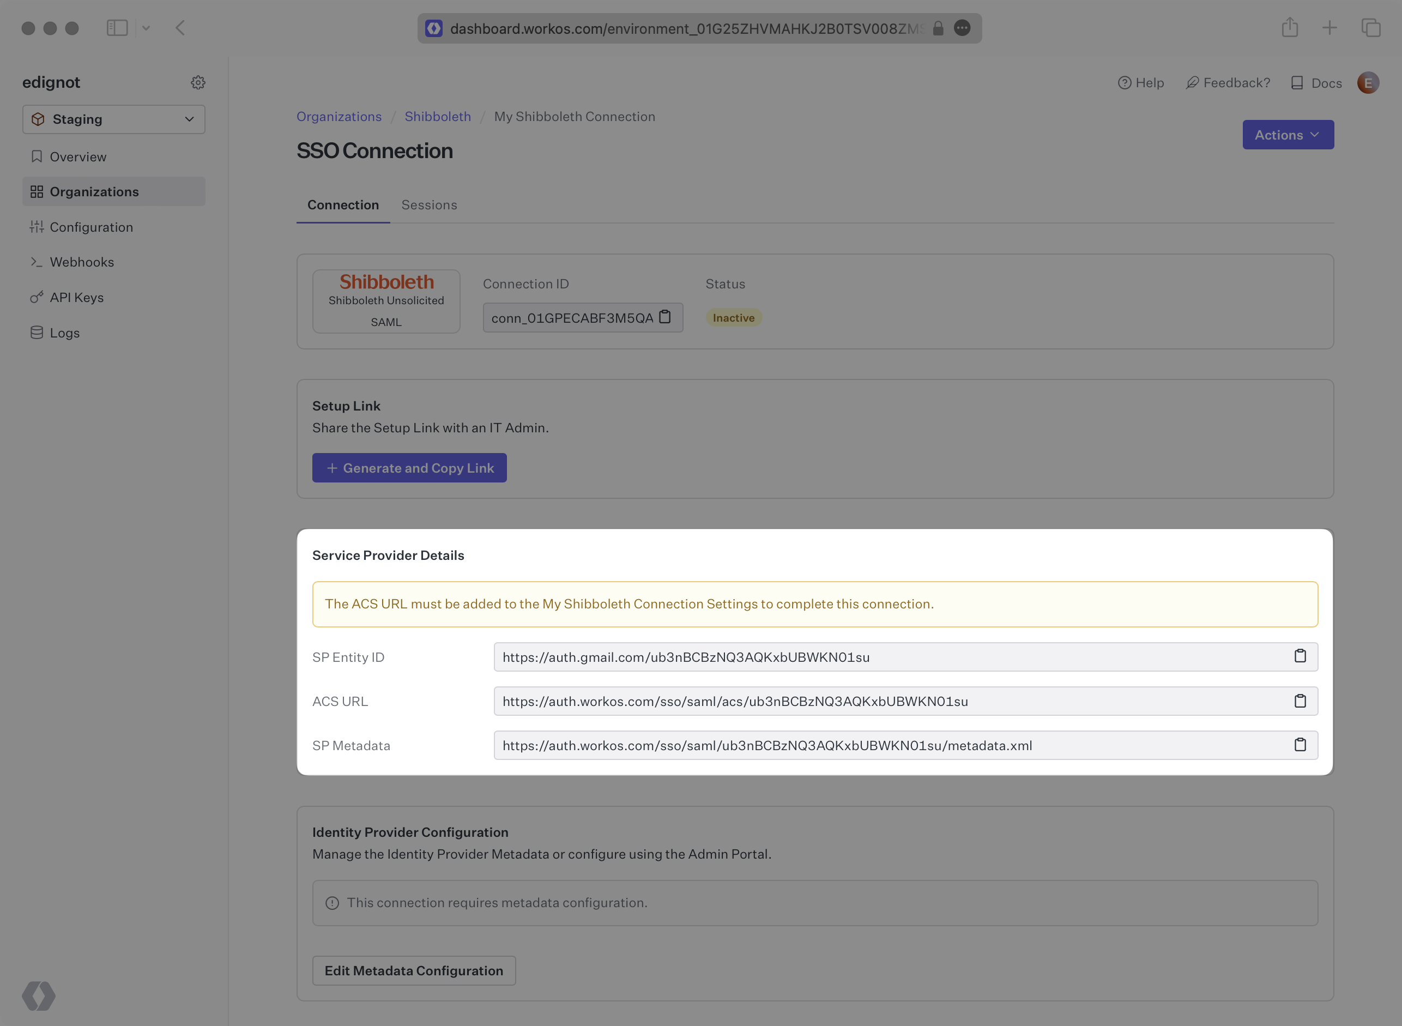Click Generate and Copy Link

[409, 468]
